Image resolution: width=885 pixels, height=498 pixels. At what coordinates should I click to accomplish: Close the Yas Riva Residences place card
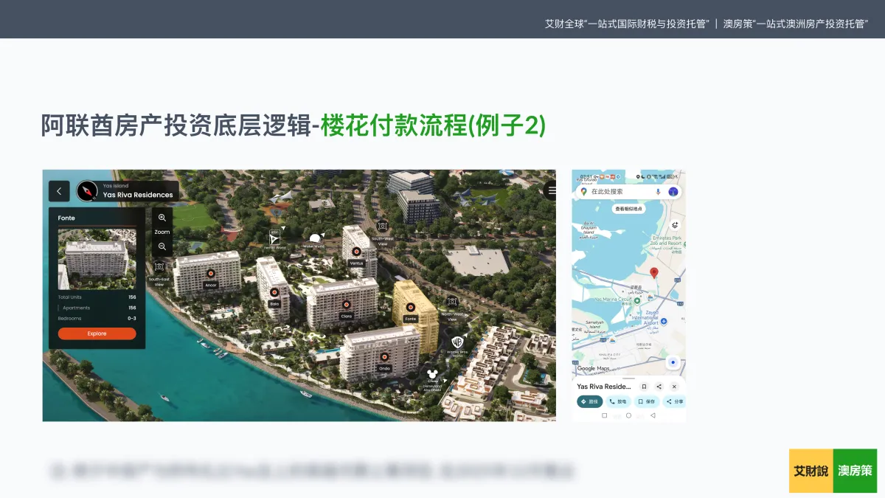[674, 387]
